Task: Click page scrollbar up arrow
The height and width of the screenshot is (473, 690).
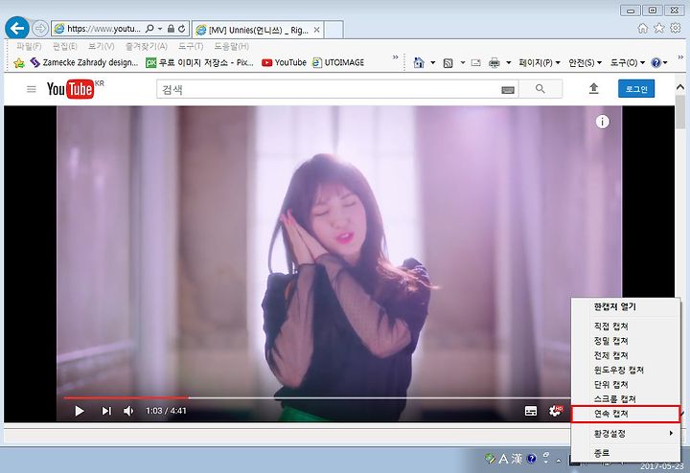Action: [680, 87]
